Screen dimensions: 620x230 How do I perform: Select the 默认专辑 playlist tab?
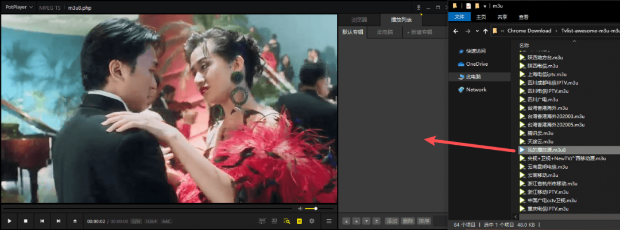tap(352, 32)
